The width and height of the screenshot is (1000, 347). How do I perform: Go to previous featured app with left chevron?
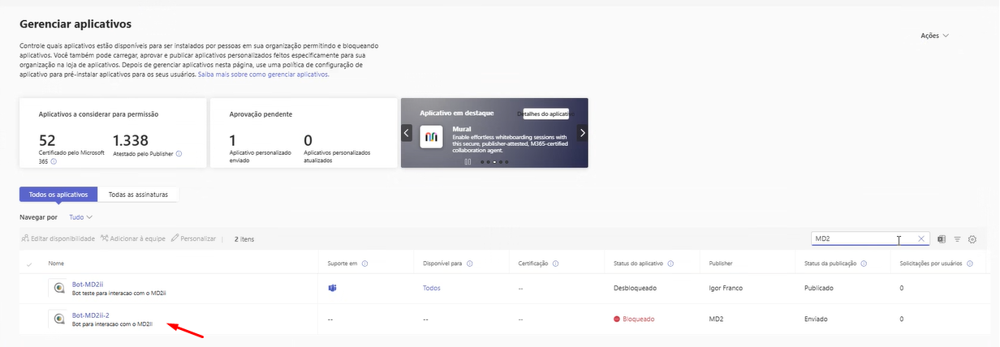click(407, 132)
